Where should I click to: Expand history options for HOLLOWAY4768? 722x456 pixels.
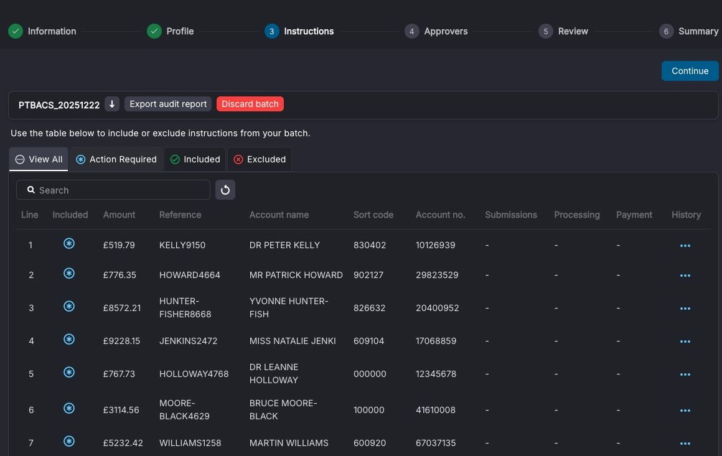coord(685,375)
